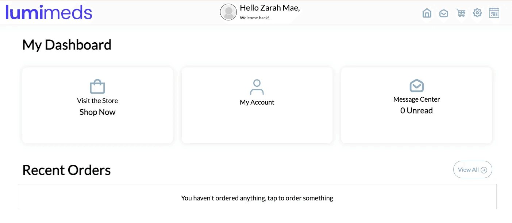The height and width of the screenshot is (223, 512).
Task: Click the arrow icon inside the View All button
Action: coord(484,170)
